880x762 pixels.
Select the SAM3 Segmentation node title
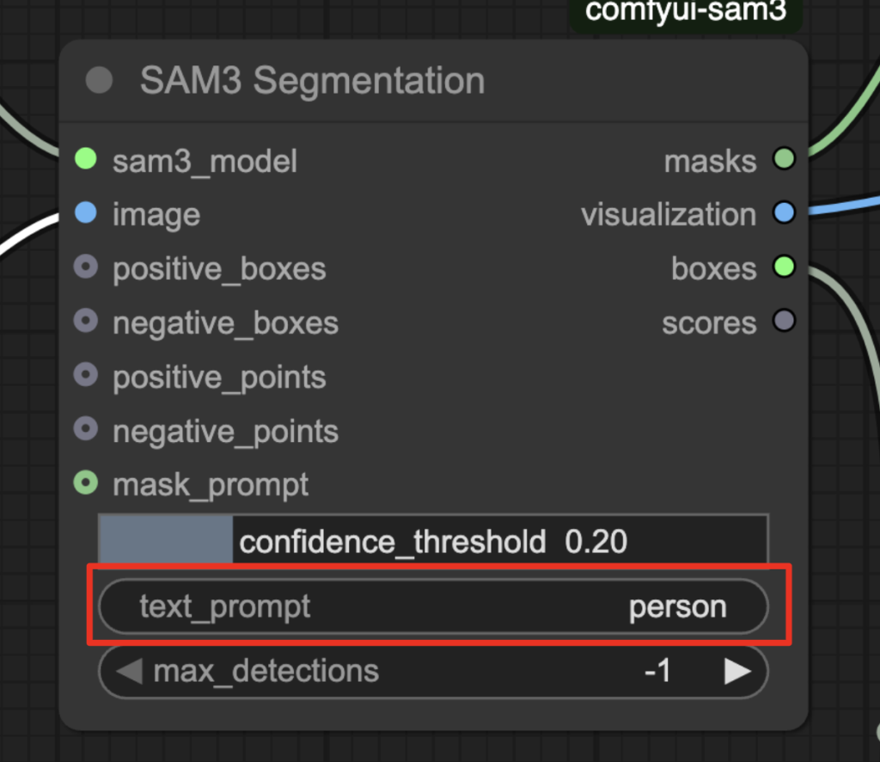312,81
